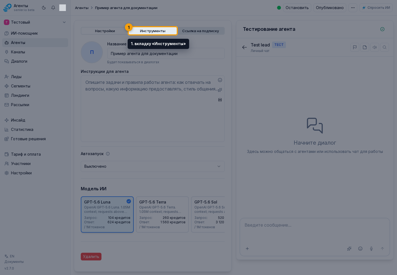This screenshot has width=397, height=275.
Task: Click the ТЕСТ badge next to Test lead
Action: (x=279, y=45)
